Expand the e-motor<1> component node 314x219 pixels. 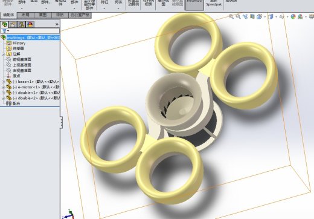[x=3, y=87]
